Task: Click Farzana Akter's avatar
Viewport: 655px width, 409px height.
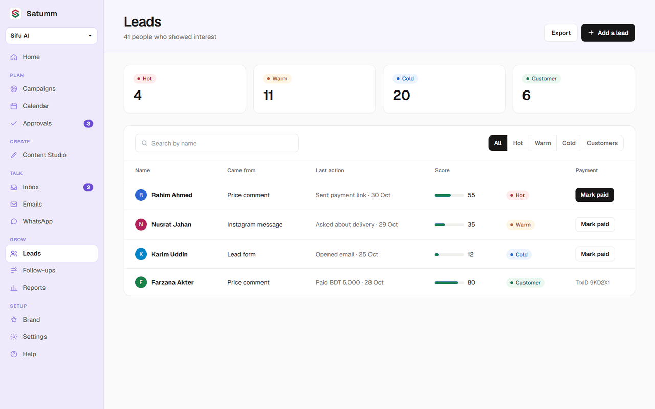Action: [x=141, y=282]
